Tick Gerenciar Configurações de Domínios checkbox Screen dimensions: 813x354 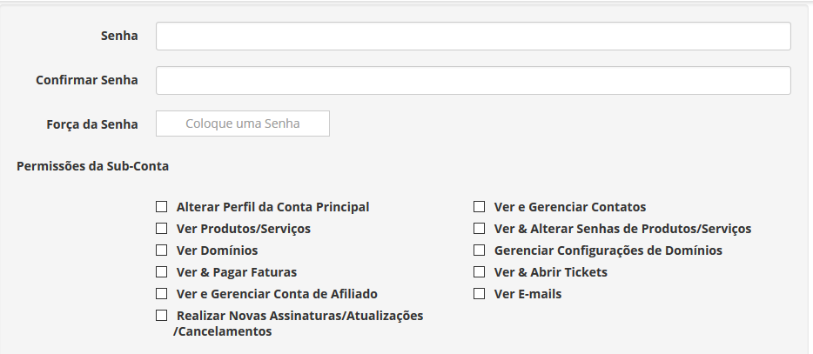(x=479, y=250)
